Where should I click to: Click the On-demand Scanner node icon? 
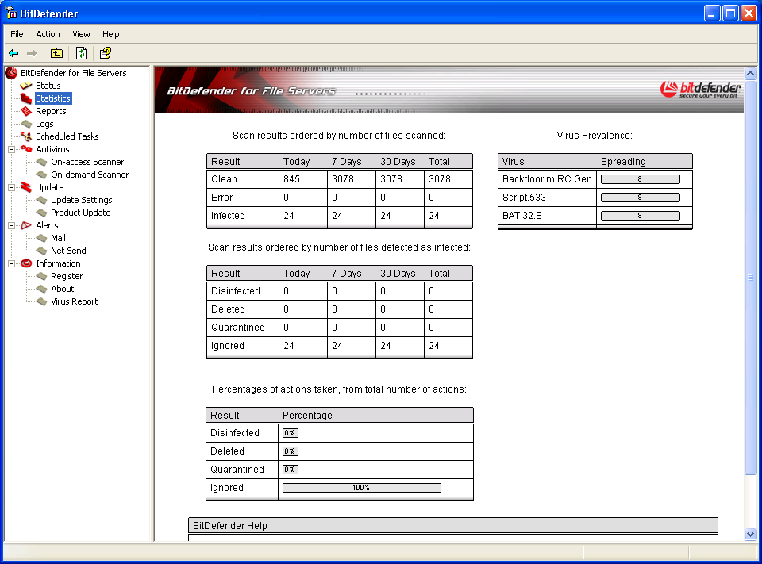(42, 175)
